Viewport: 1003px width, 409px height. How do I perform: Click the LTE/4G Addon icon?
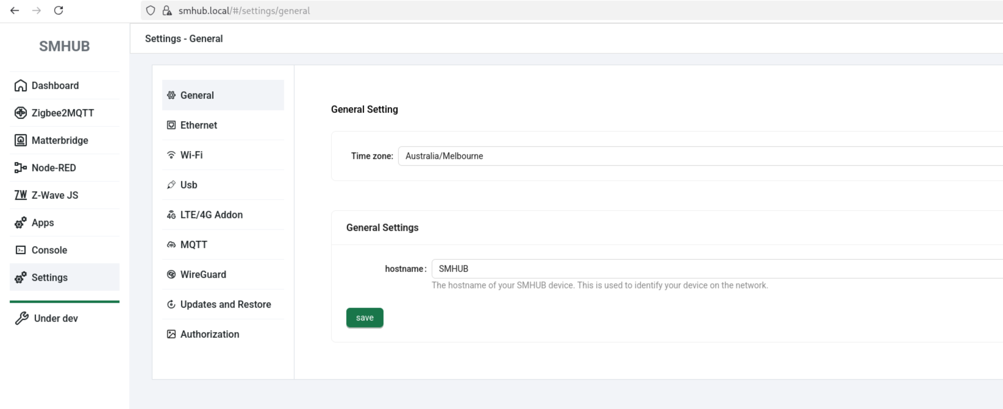(171, 215)
